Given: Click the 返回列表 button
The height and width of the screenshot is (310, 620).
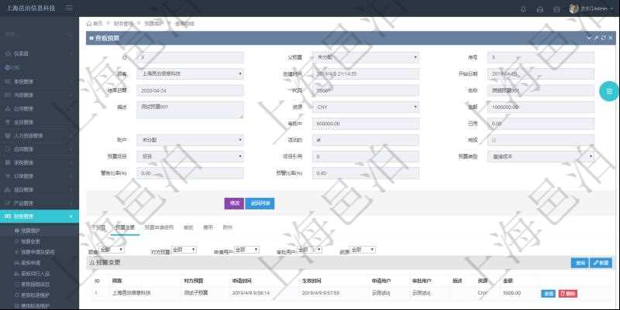Looking at the screenshot, I should tap(260, 203).
